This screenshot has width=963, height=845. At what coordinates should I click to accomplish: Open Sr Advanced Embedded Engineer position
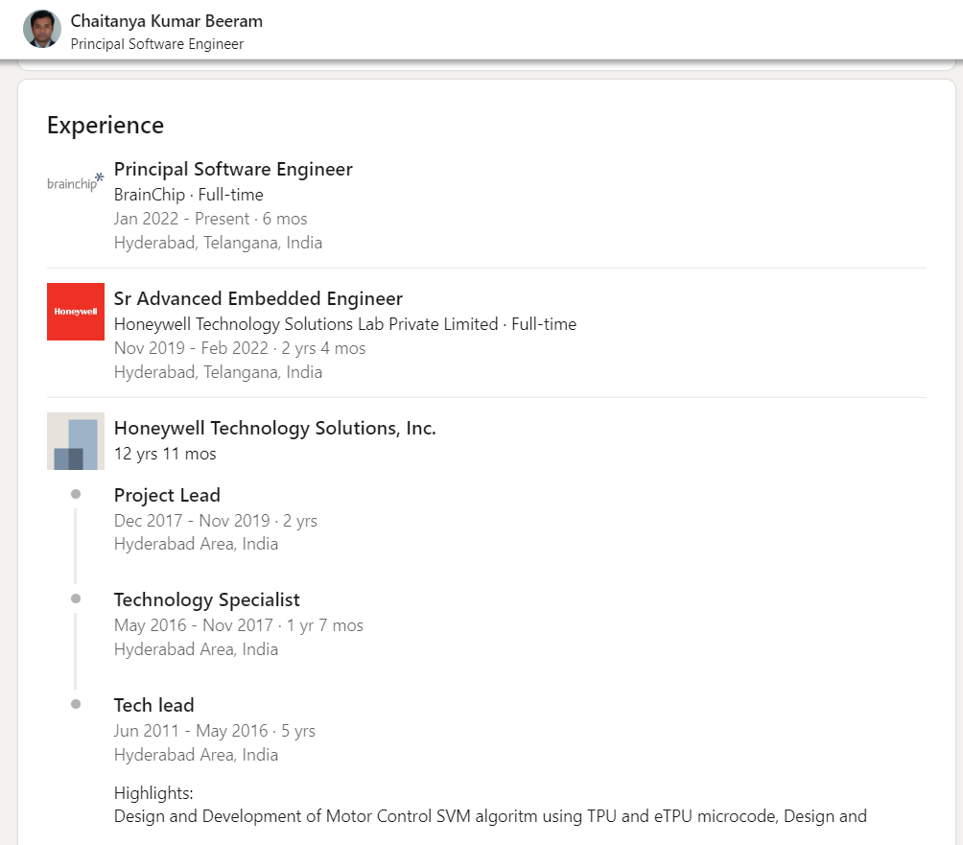coord(258,298)
